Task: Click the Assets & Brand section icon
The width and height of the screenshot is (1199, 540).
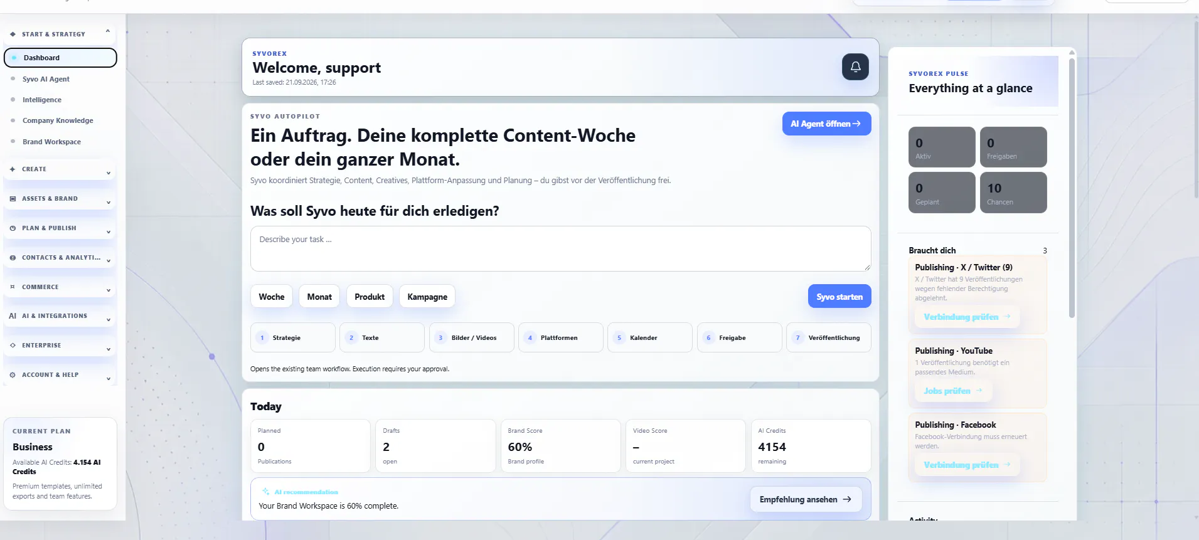Action: click(x=13, y=199)
